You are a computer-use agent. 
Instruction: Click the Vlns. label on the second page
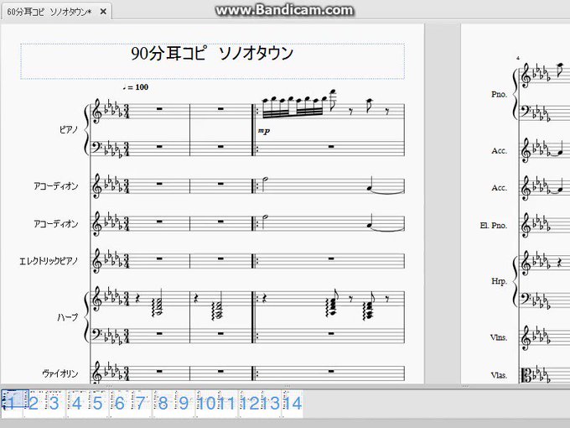tap(499, 337)
